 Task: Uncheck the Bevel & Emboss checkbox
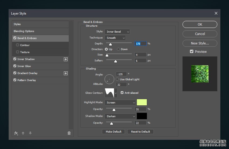15,38
